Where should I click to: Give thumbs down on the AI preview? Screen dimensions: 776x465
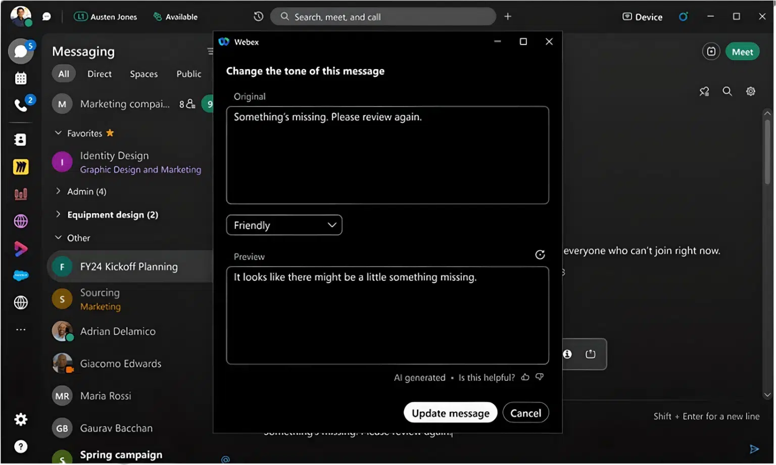coord(540,377)
